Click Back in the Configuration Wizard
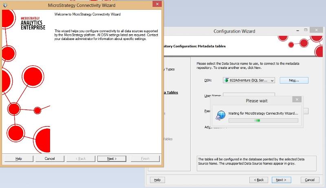The width and height of the screenshot is (326, 188). point(259,180)
